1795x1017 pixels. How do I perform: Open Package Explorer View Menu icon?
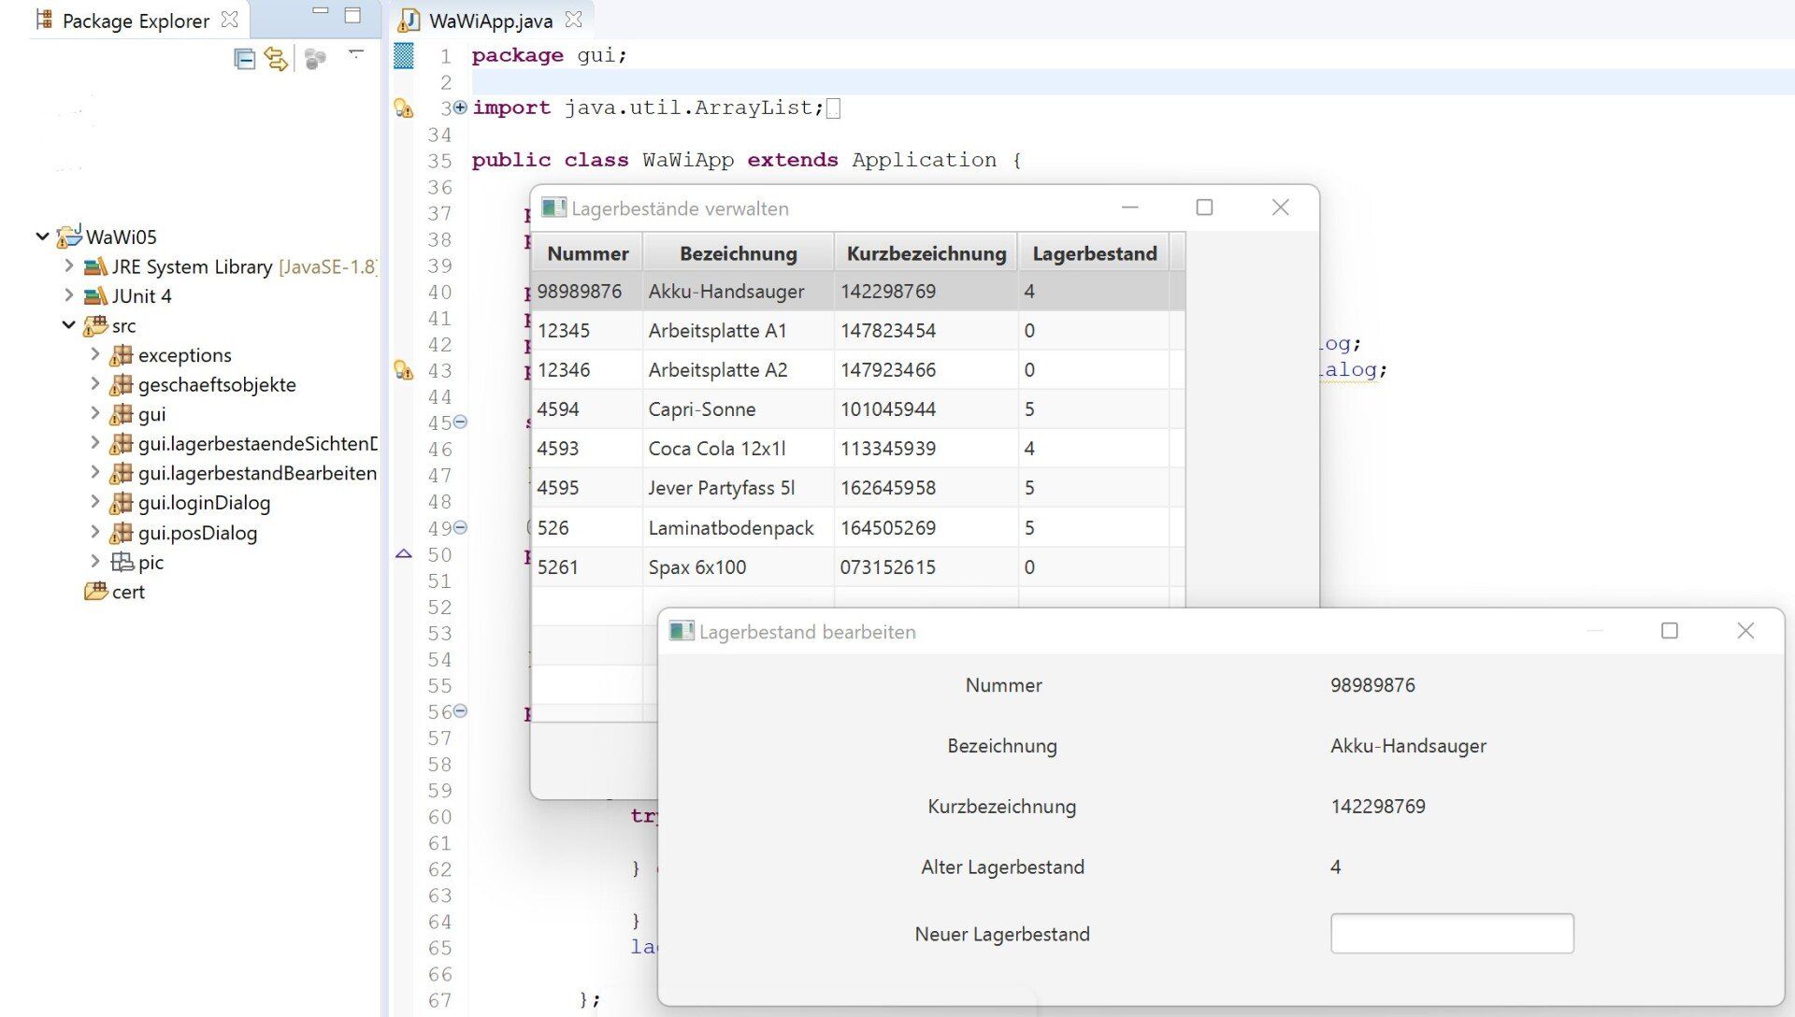[x=355, y=54]
